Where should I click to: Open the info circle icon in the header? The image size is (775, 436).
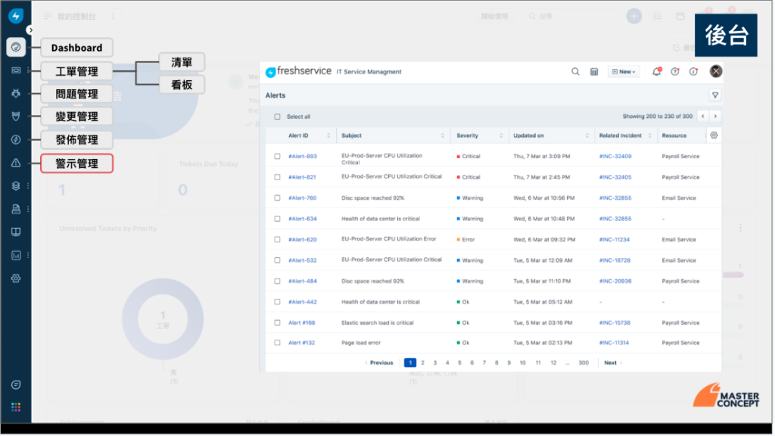[695, 72]
